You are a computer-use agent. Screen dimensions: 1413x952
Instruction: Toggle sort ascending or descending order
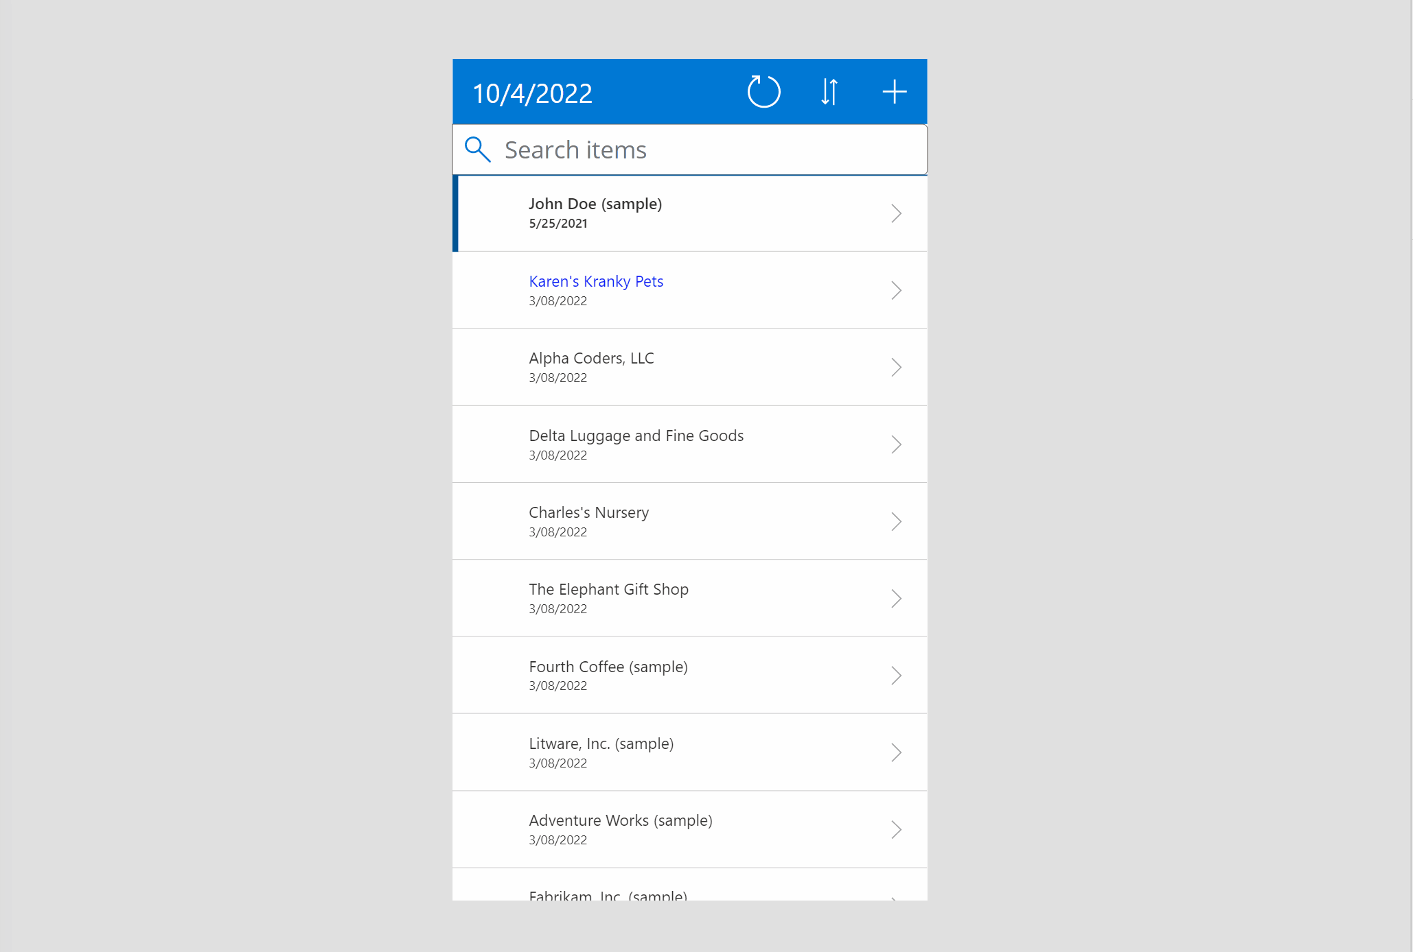click(830, 91)
